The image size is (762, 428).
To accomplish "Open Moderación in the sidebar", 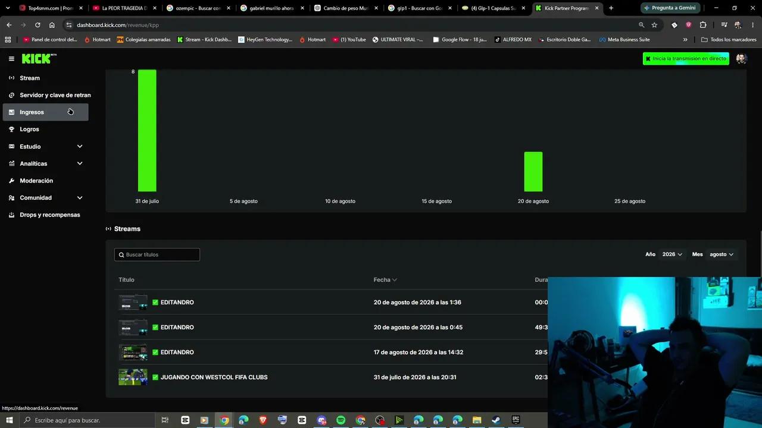I will [36, 181].
